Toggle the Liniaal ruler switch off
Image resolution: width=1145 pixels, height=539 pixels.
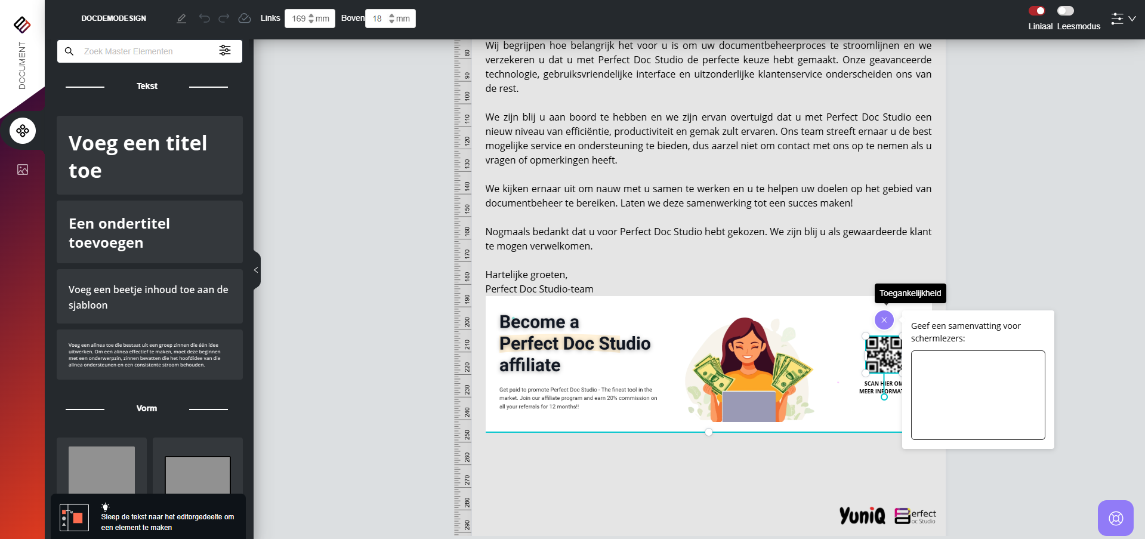point(1037,11)
